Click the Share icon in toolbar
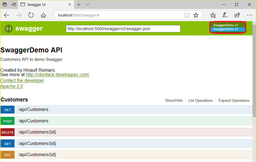The width and height of the screenshot is (257, 162). point(237,15)
